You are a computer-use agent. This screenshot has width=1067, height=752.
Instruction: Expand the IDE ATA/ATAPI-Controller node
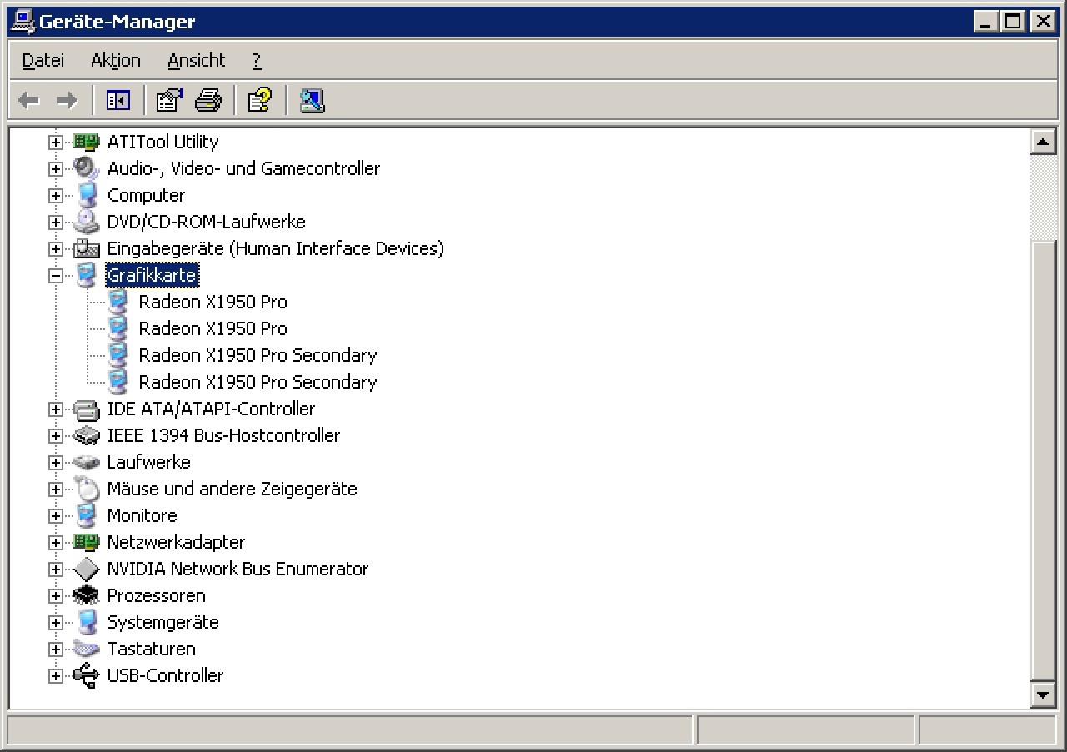point(56,409)
